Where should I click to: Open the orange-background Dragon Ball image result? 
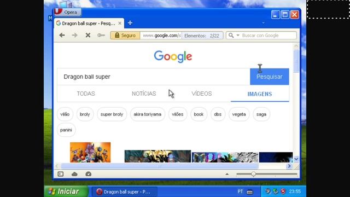(x=90, y=152)
